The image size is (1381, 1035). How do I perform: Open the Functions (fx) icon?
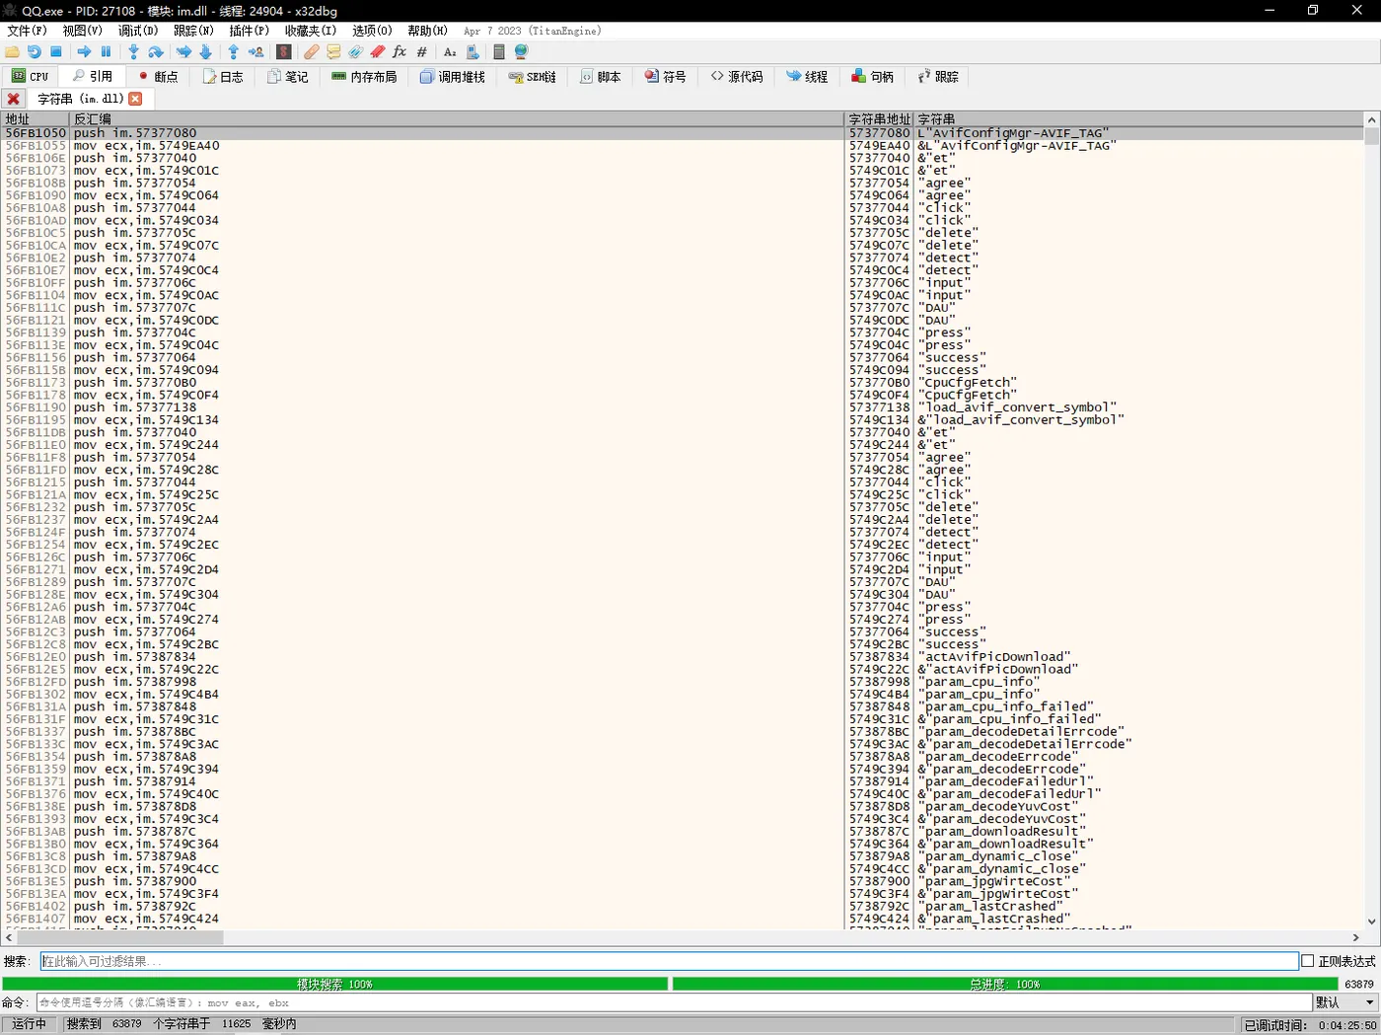400,52
